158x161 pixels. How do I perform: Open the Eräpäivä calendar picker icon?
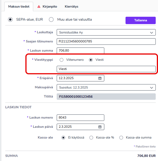(100, 78)
